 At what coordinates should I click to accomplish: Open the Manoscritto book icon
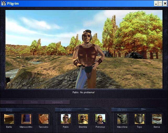coord(26,119)
